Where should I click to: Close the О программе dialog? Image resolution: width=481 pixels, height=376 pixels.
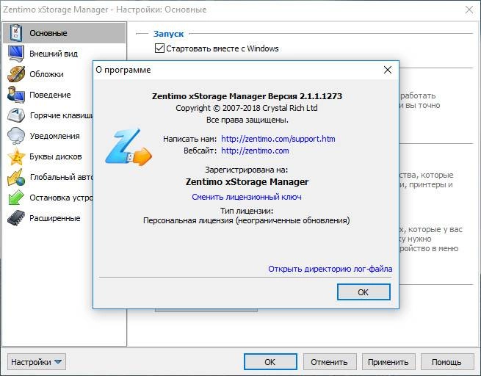[x=388, y=70]
